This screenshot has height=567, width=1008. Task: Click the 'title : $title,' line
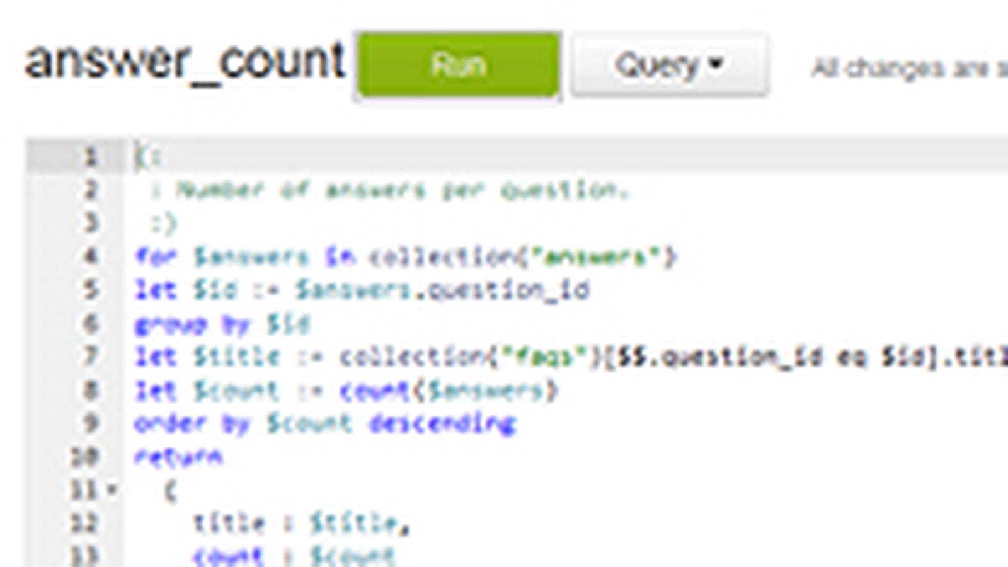coord(302,523)
